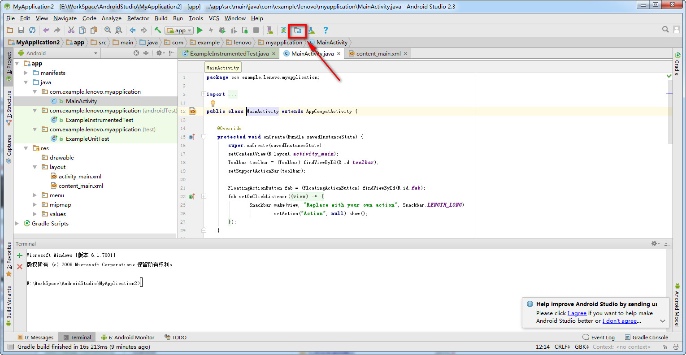
Task: Select activity_main.xml in project tree
Action: pyautogui.click(x=80, y=177)
